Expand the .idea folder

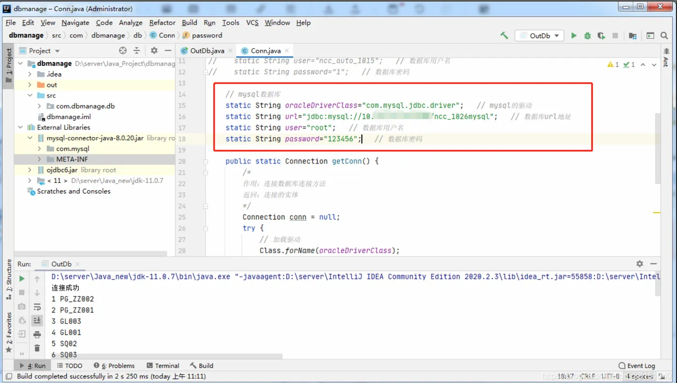30,74
